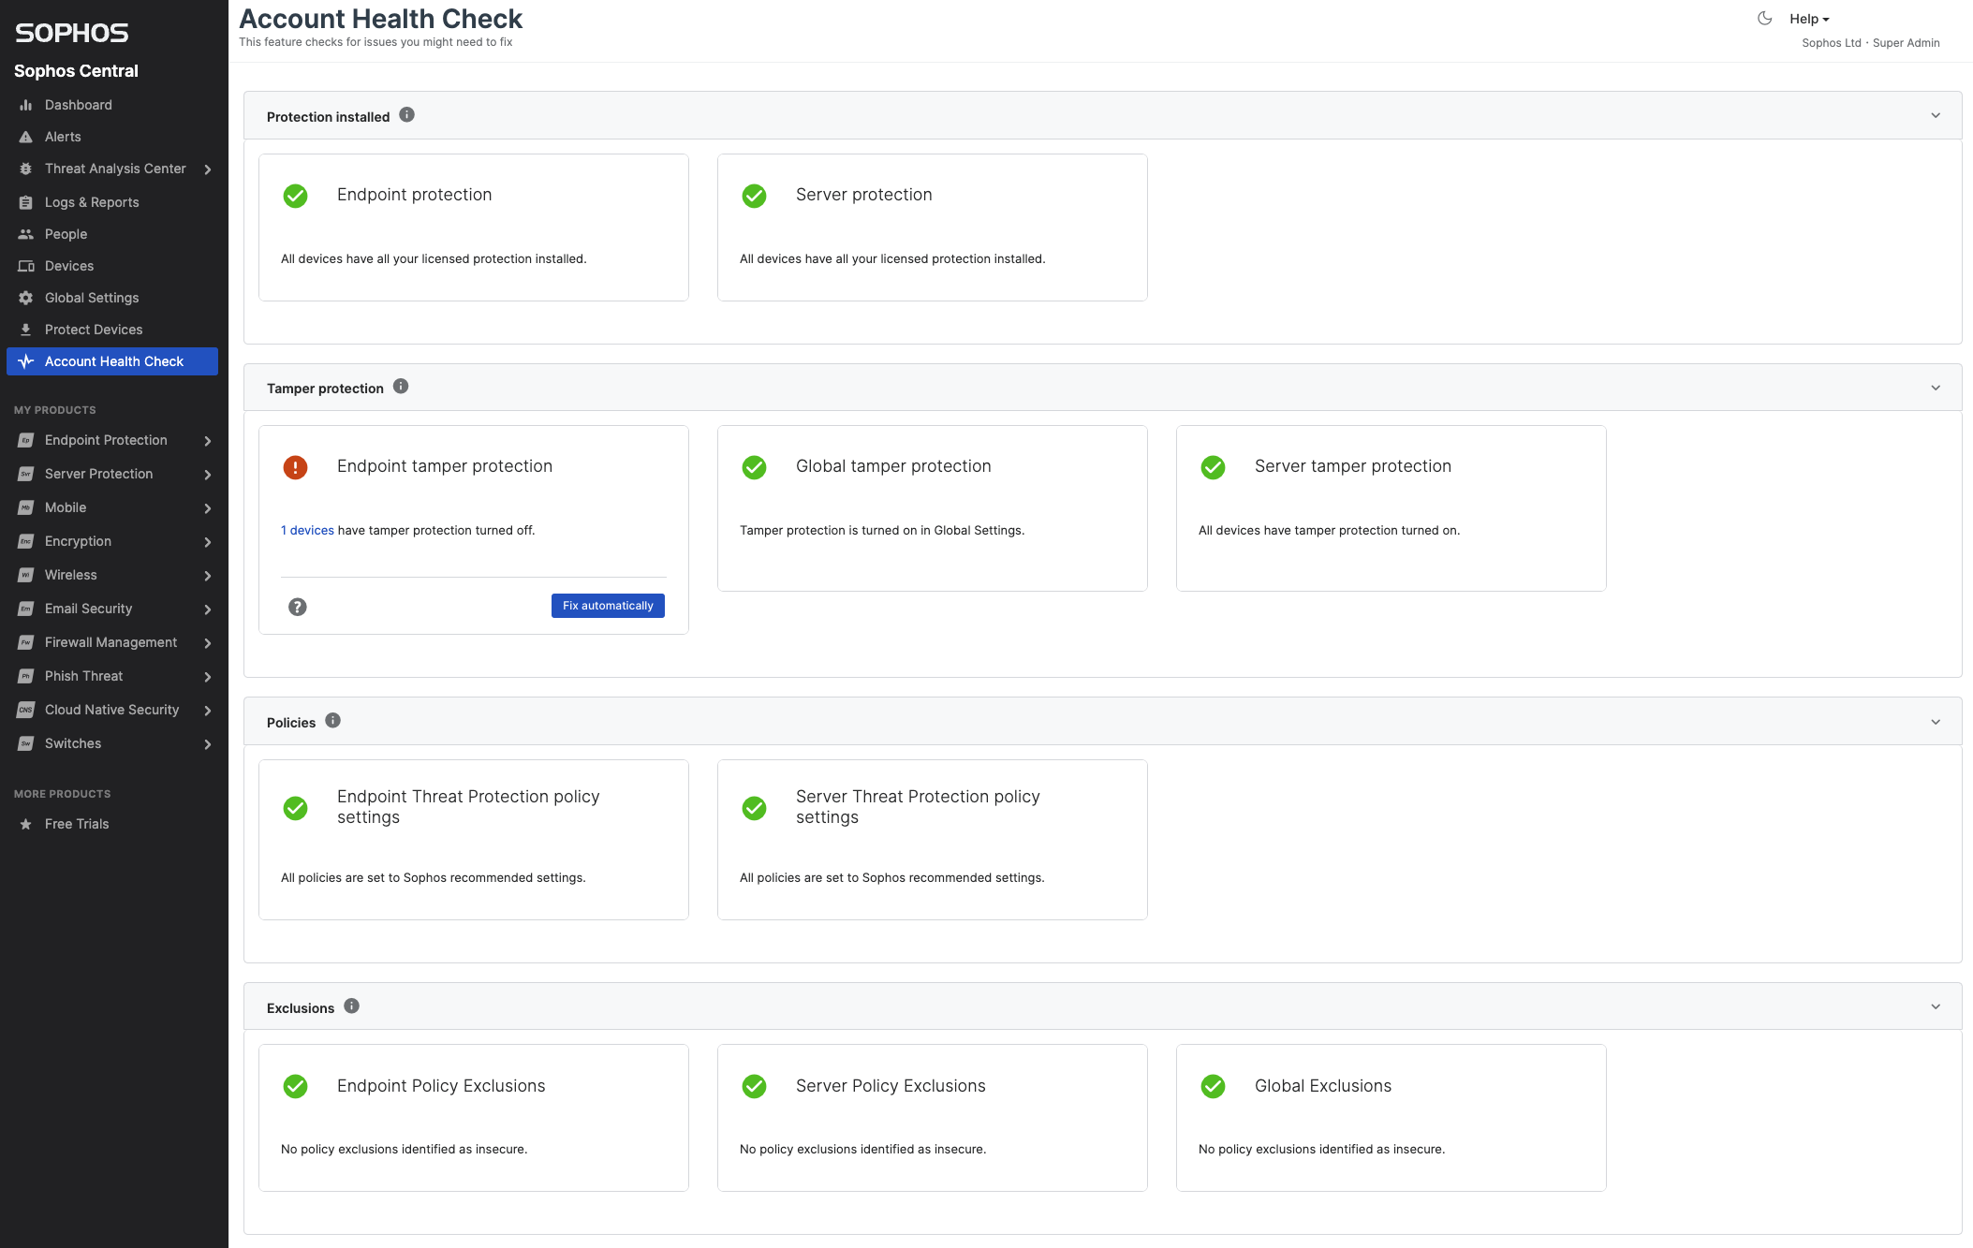Open help question mark on tamper card

point(298,607)
